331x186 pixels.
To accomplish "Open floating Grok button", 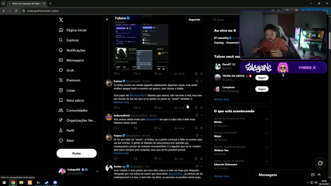I will tap(320, 163).
